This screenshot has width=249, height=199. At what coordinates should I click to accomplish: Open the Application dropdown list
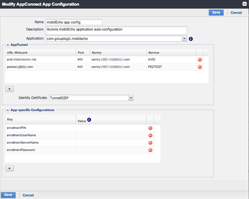[x=184, y=38]
